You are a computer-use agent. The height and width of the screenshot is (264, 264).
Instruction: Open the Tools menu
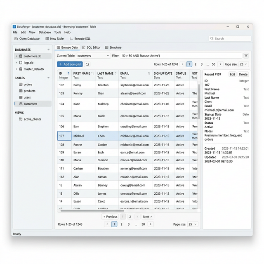[57, 32]
